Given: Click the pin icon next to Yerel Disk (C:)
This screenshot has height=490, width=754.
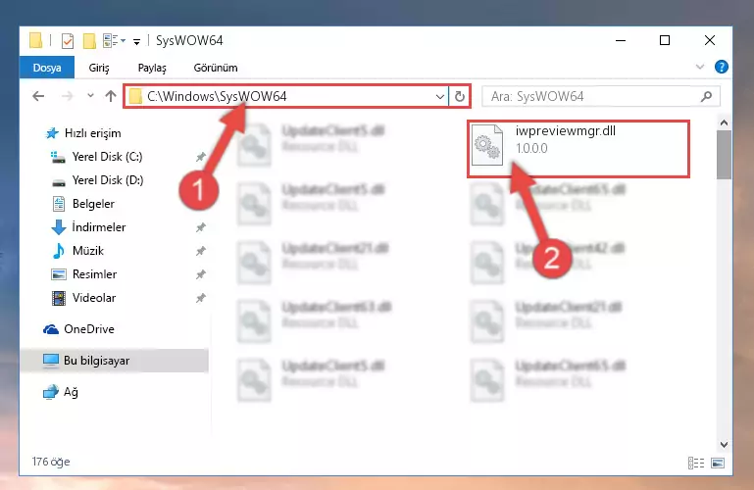Looking at the screenshot, I should coord(201,157).
